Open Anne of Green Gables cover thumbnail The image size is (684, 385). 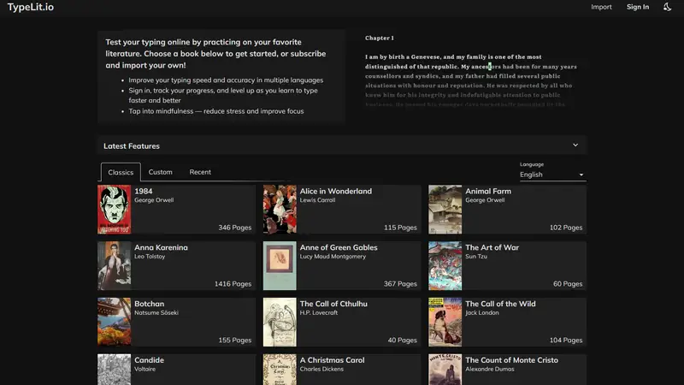pos(280,266)
